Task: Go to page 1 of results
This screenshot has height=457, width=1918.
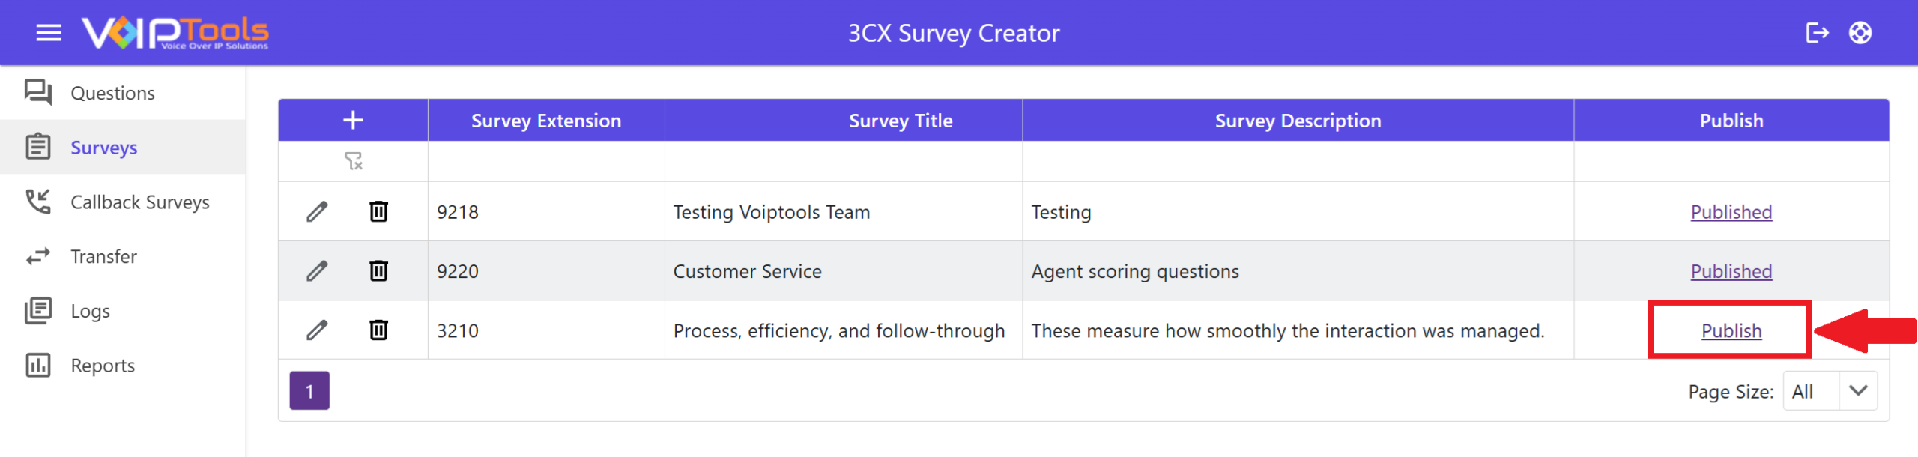Action: coord(309,391)
